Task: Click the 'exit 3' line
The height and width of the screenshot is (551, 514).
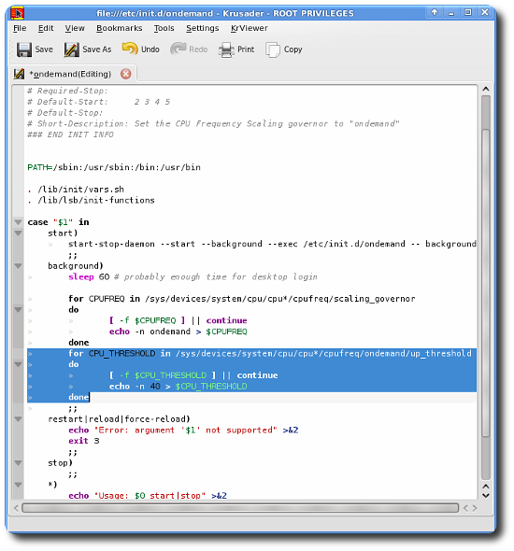Action: [84, 441]
